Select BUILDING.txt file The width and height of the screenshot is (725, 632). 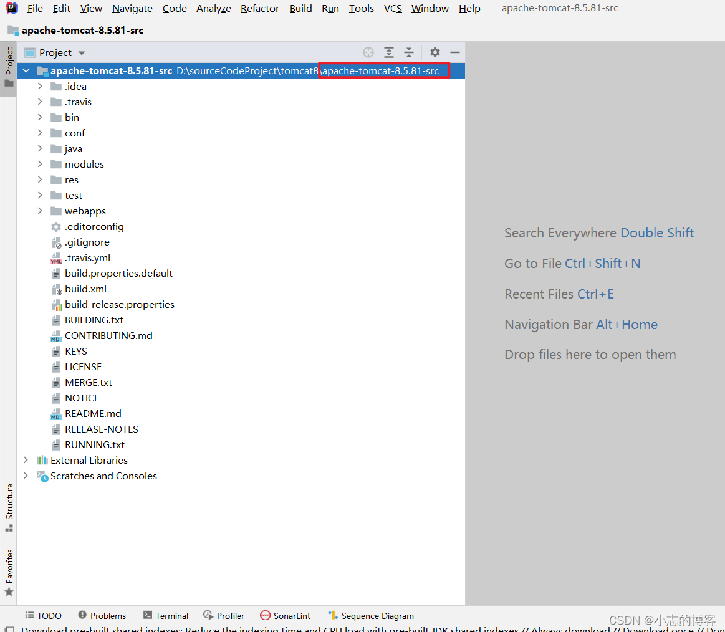tap(94, 320)
